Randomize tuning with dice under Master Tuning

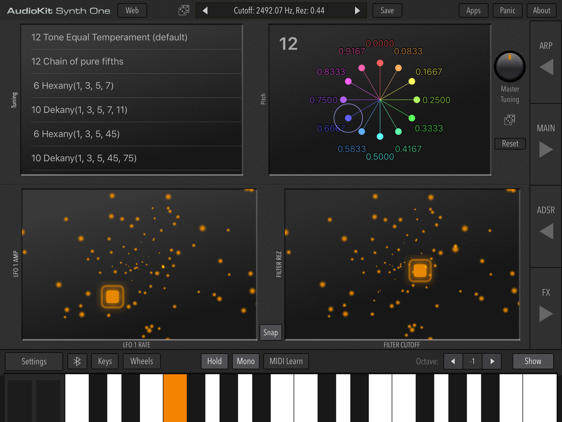(x=510, y=120)
